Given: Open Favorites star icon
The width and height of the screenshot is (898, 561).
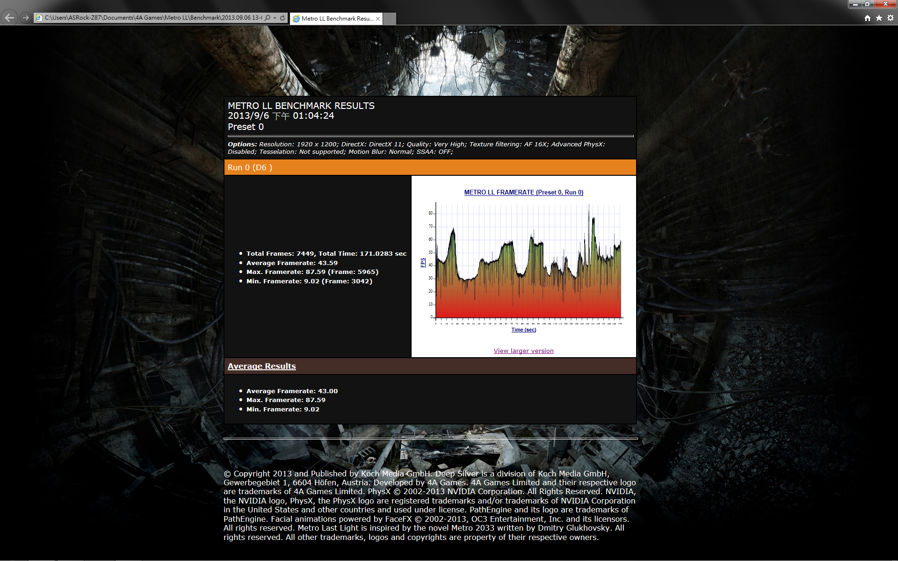Looking at the screenshot, I should click(x=879, y=18).
